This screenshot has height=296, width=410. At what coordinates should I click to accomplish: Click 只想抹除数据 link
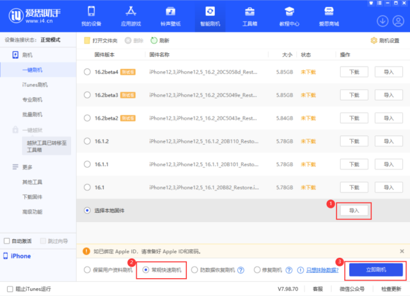tap(322, 270)
